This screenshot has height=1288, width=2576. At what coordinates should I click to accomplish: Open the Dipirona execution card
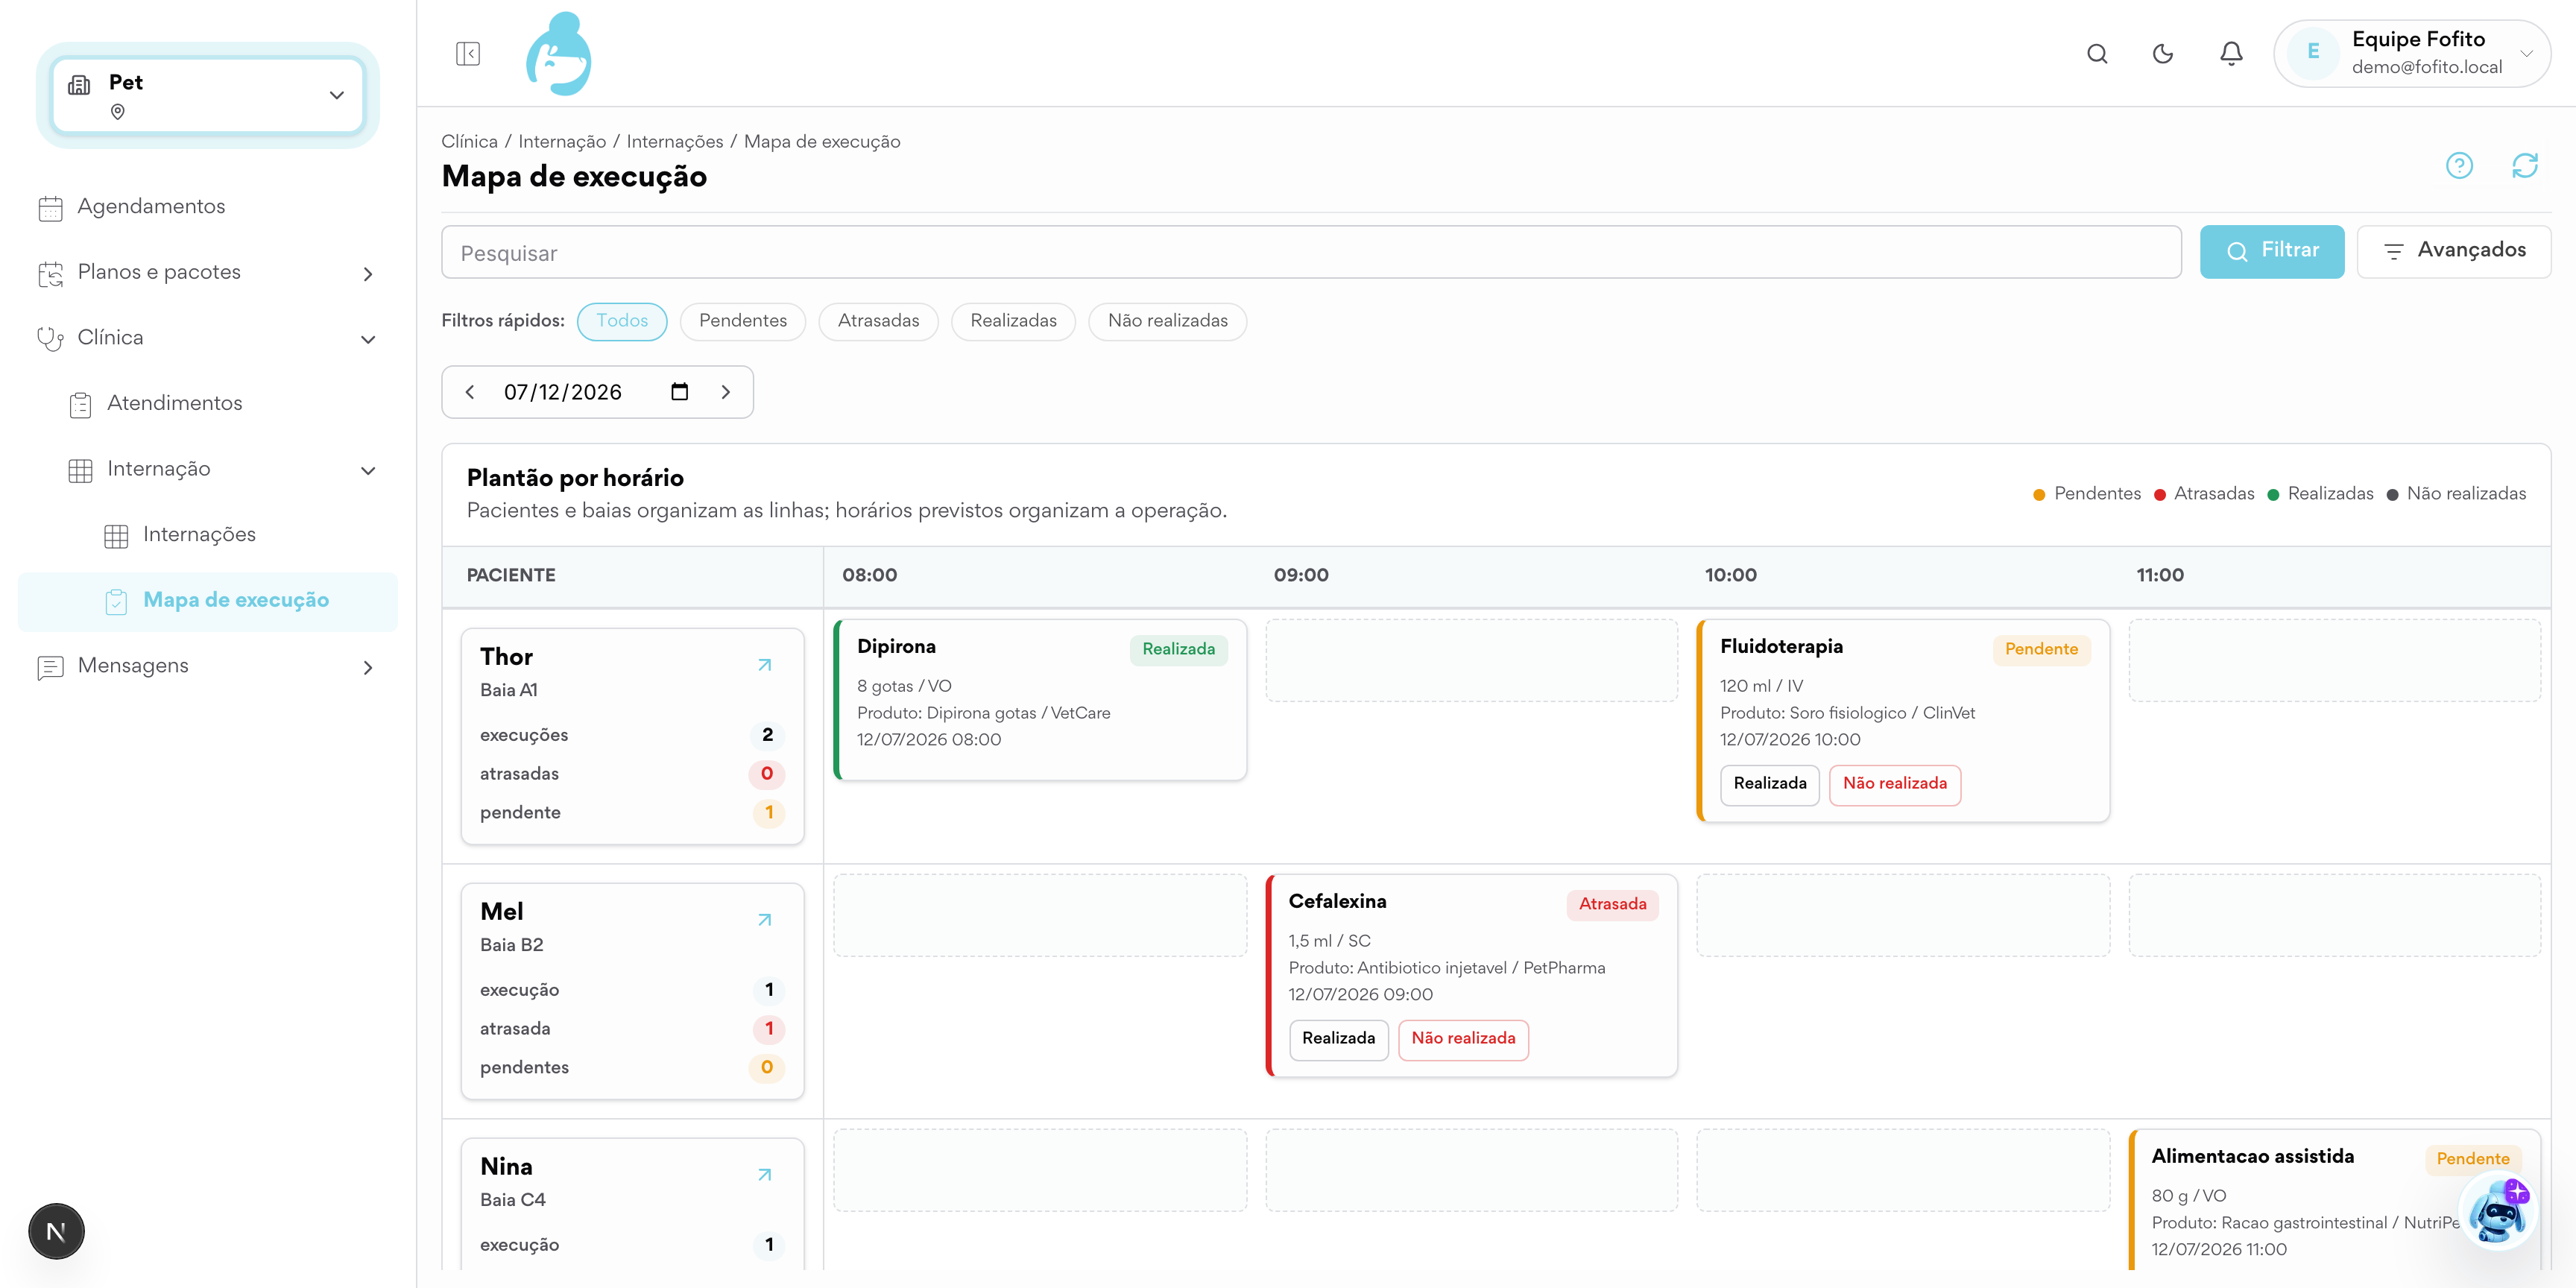[x=1040, y=699]
